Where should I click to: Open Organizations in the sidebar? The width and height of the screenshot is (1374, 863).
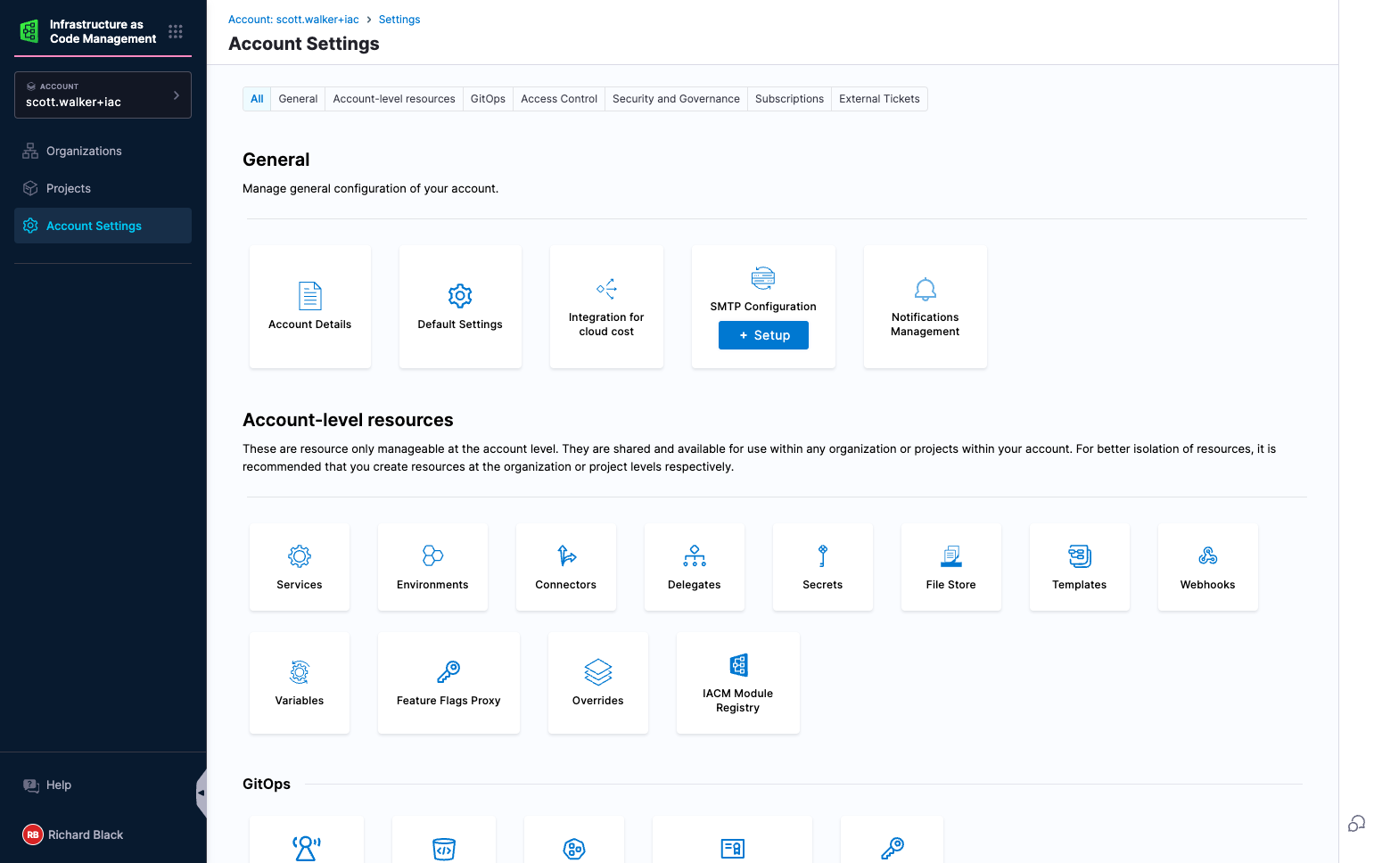103,152
